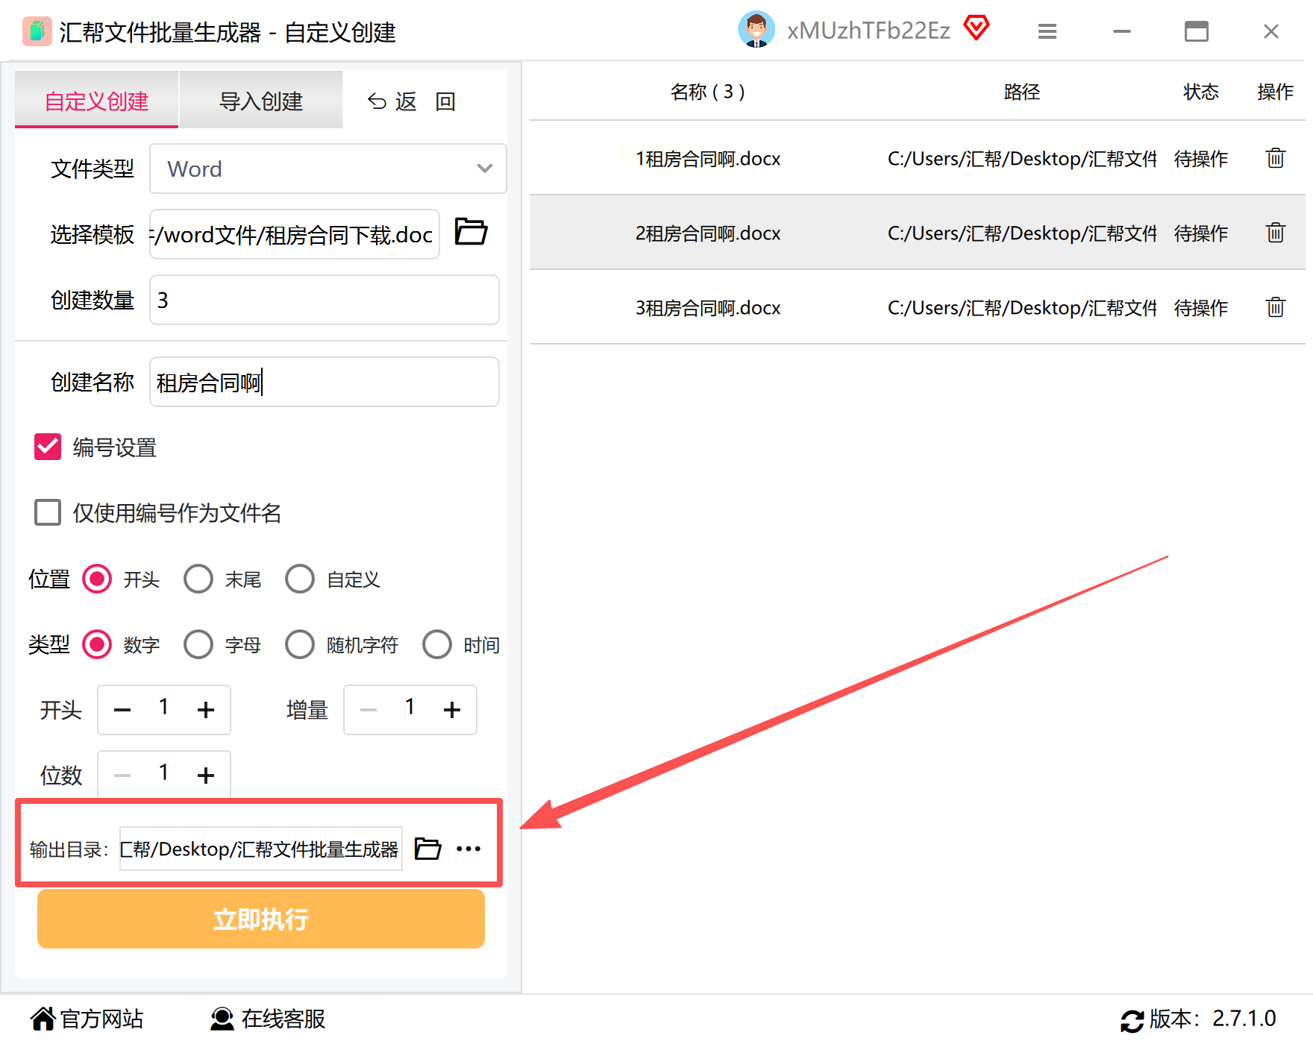Viewport: 1313px width, 1044px height.
Task: Click the username xMUzhTFb22Ez
Action: 868,31
